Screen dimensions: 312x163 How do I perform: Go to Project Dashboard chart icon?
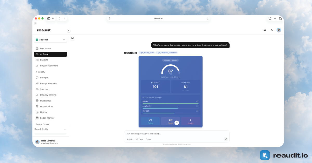click(37, 66)
